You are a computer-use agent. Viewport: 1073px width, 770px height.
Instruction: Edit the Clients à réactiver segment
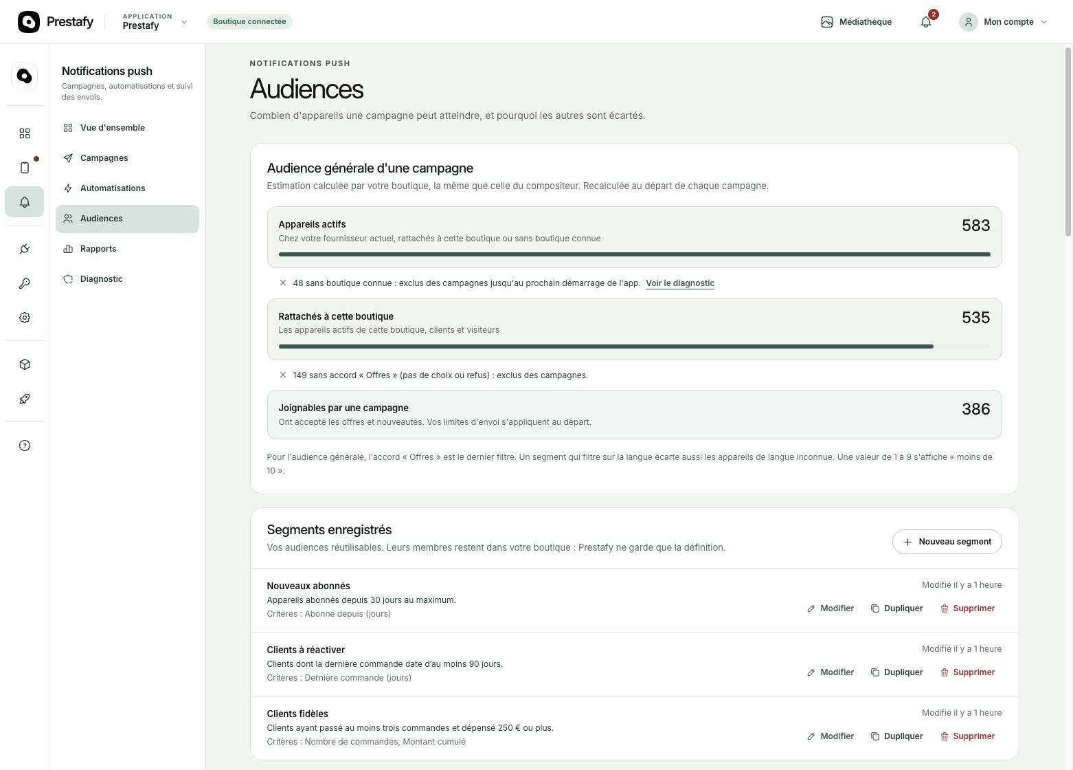tap(831, 672)
